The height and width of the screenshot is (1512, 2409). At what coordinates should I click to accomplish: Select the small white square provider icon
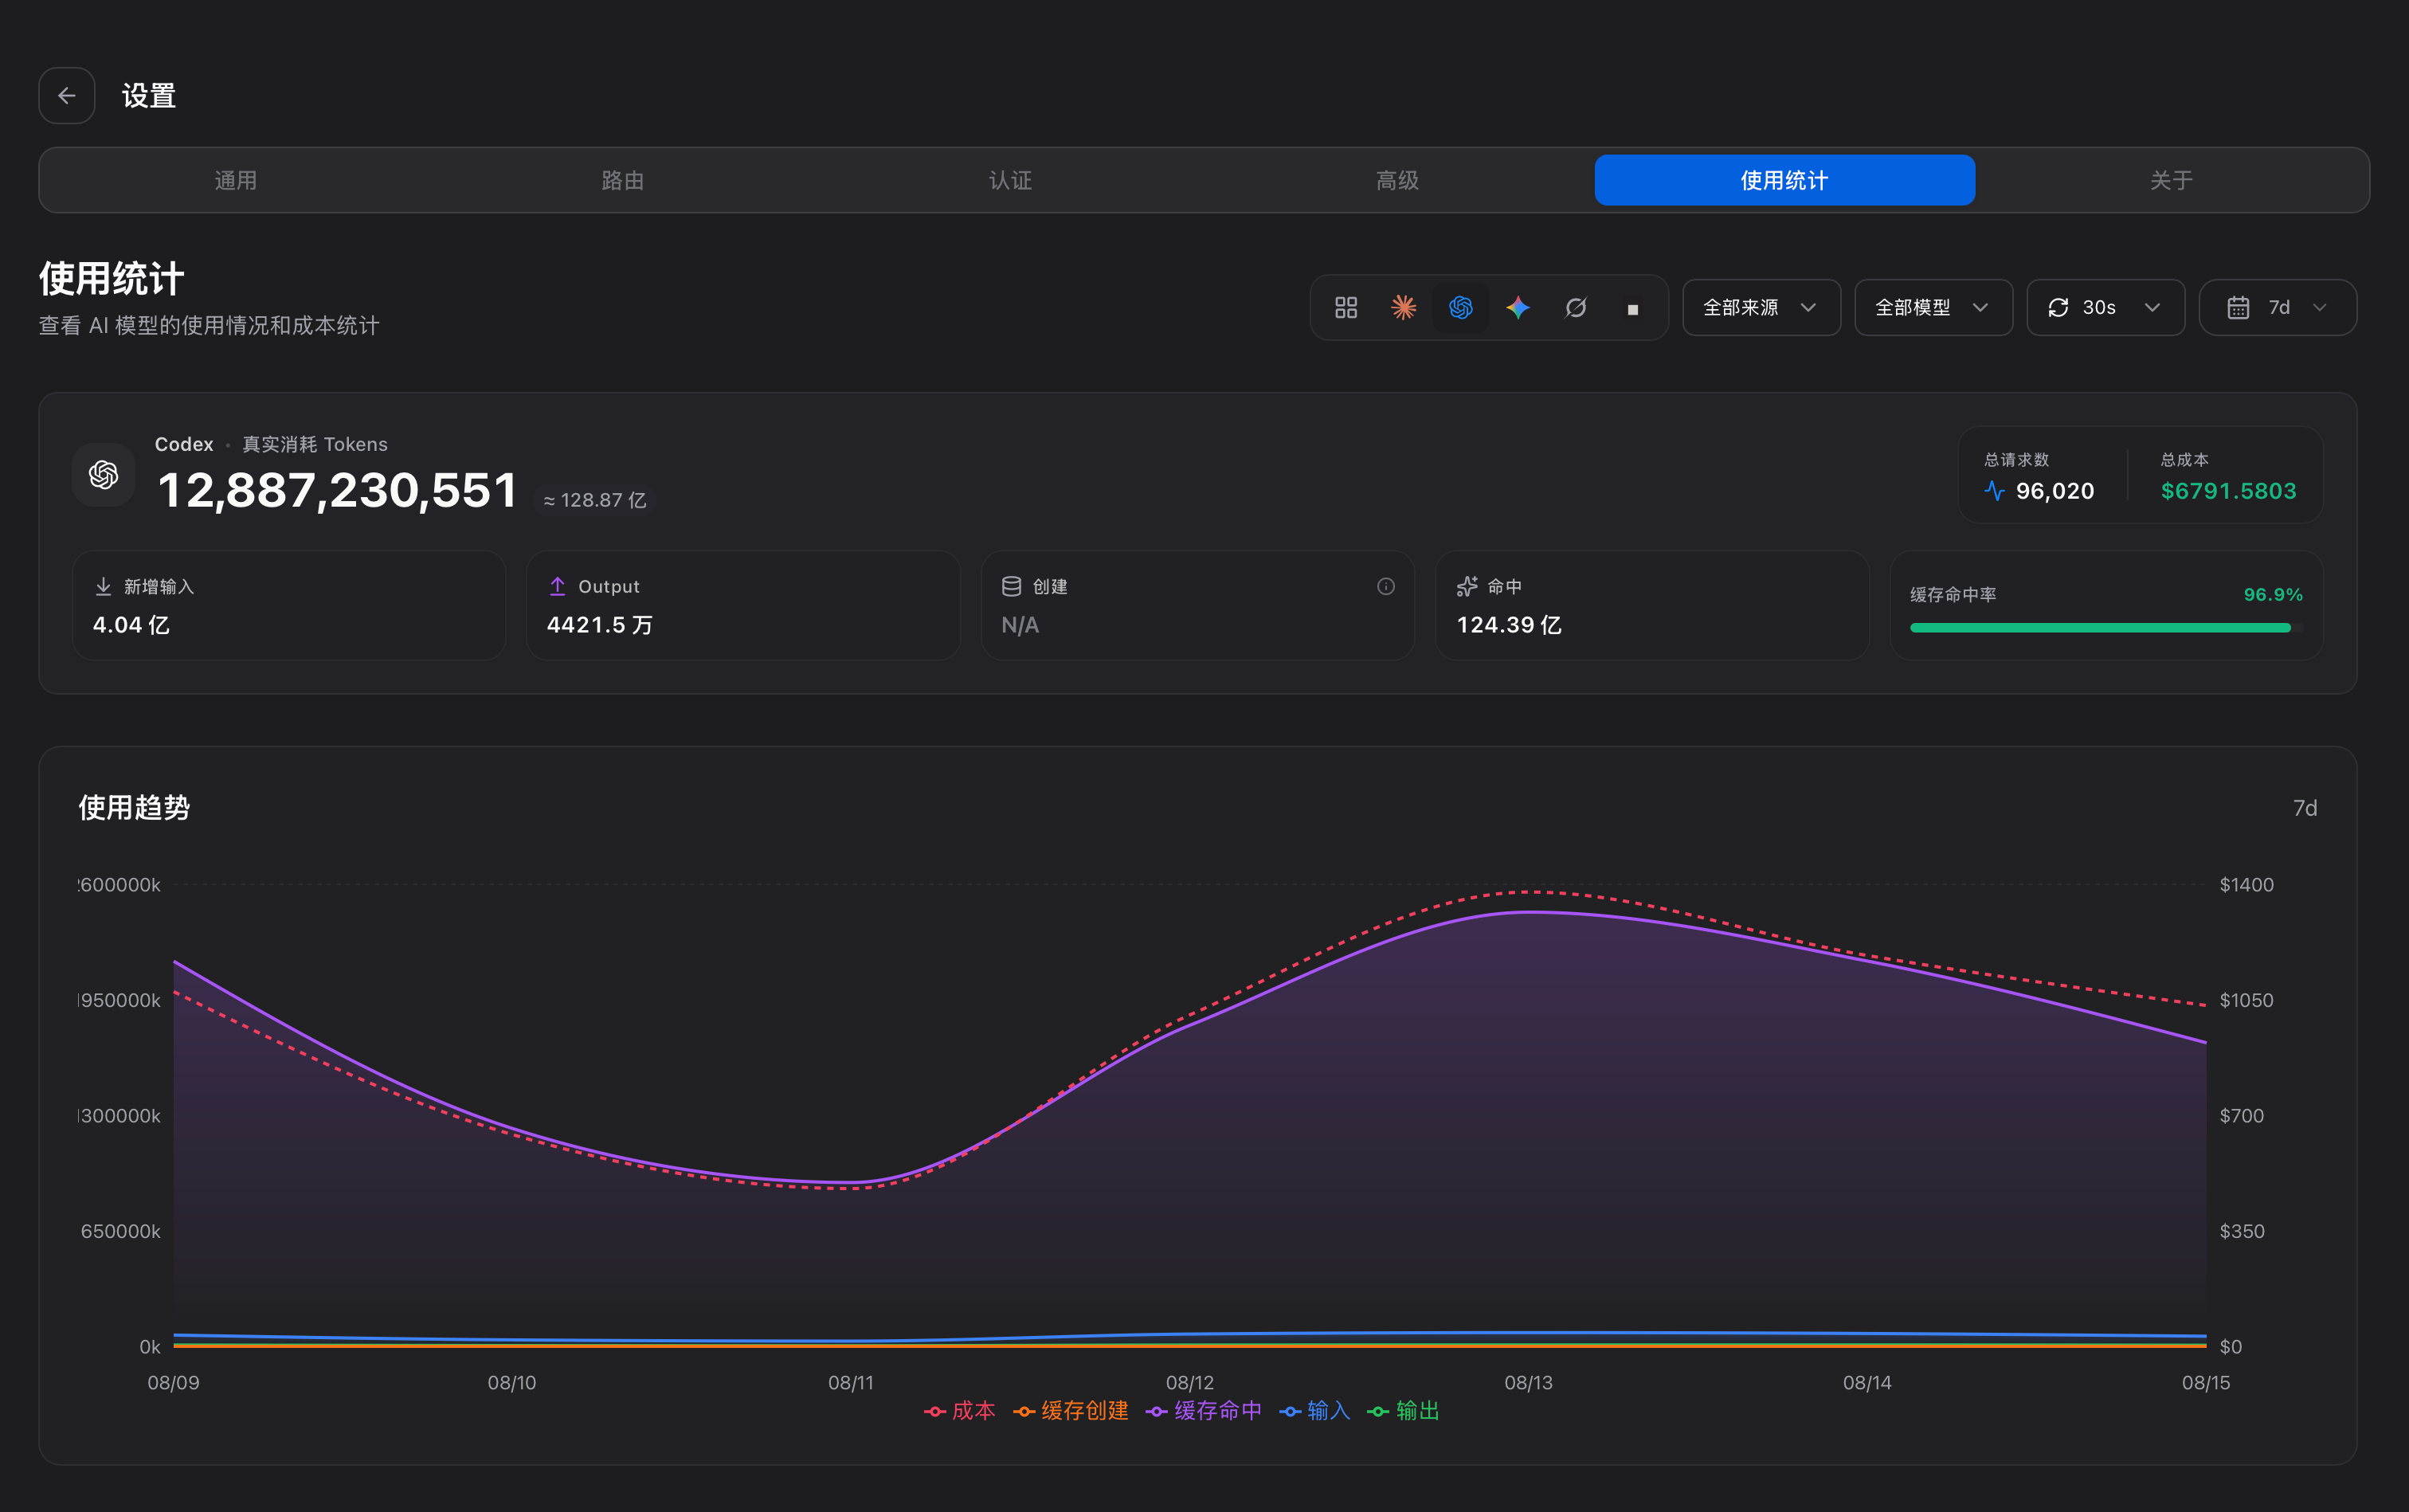(x=1633, y=309)
